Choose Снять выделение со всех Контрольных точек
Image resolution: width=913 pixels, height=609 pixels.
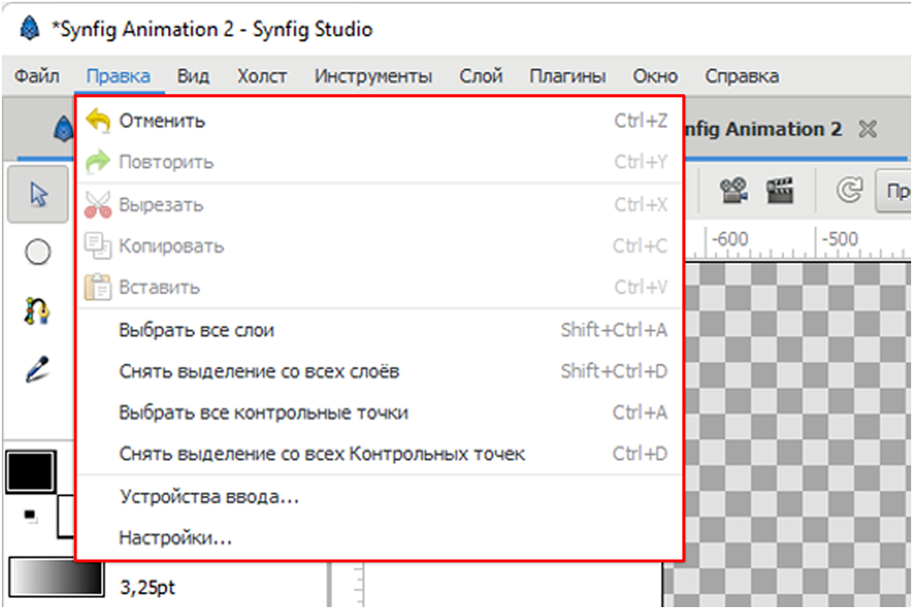coord(380,453)
